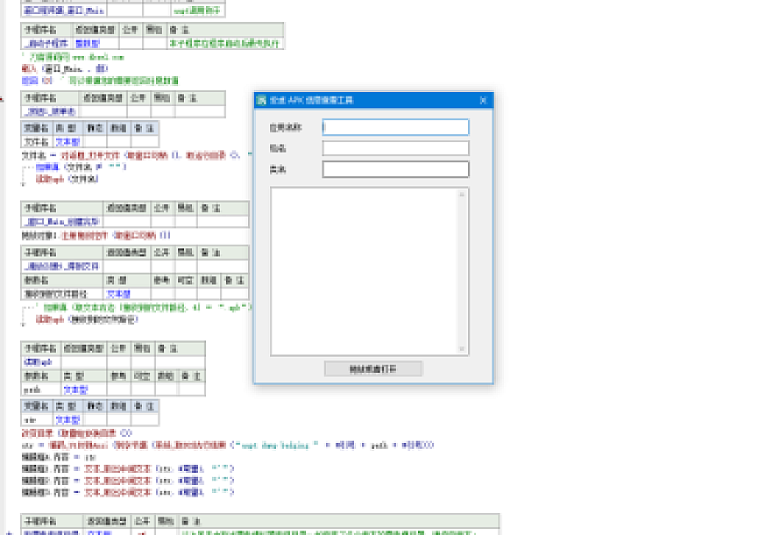The width and height of the screenshot is (780, 535).
Task: Select the third text field in the dialog
Action: 395,169
